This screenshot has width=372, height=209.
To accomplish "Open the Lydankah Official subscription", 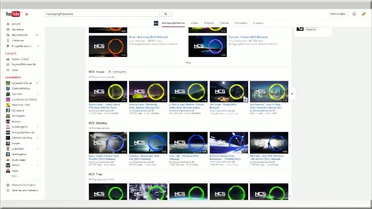I will [22, 83].
